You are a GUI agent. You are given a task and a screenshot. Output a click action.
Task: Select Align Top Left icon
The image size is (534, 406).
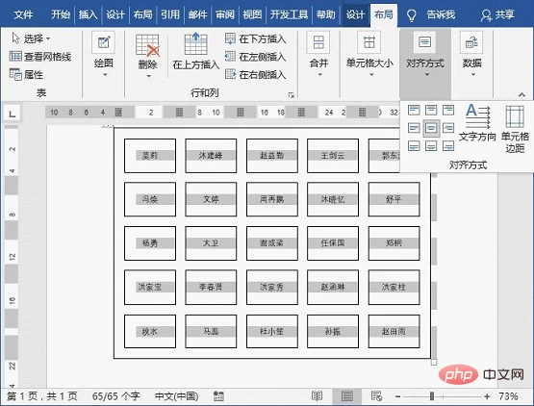(414, 110)
